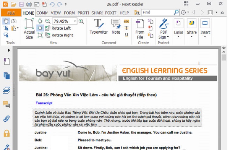Click the clipboard paste icon
Viewport: 230px width, 150px height.
click(x=14, y=28)
